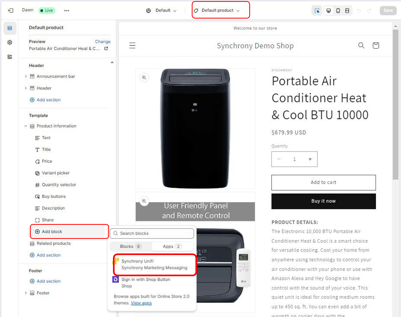Collapse the Product information section
This screenshot has height=317, width=401.
[x=26, y=126]
